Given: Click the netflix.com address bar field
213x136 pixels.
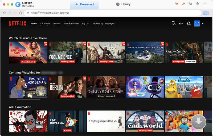Looking at the screenshot, I should coord(112,13).
